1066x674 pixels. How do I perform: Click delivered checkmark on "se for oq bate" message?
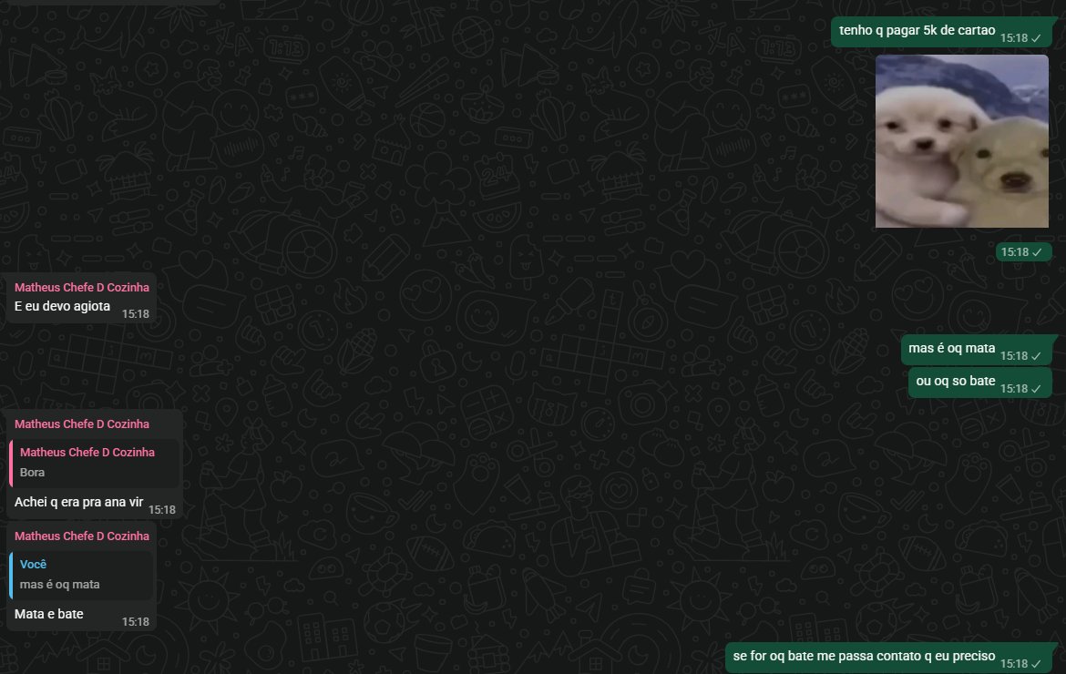point(1036,665)
